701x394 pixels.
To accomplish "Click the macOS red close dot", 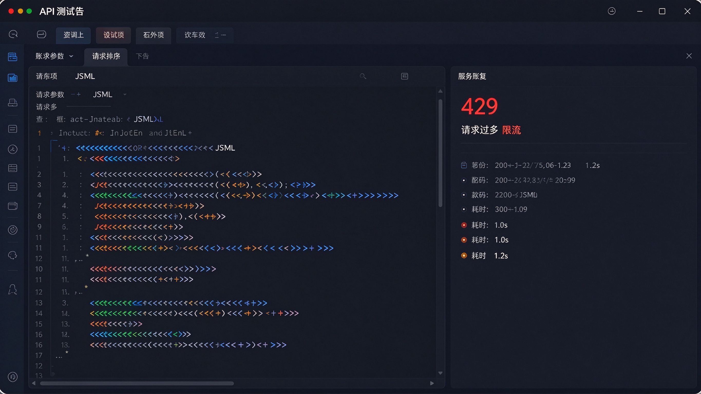I will (x=11, y=11).
